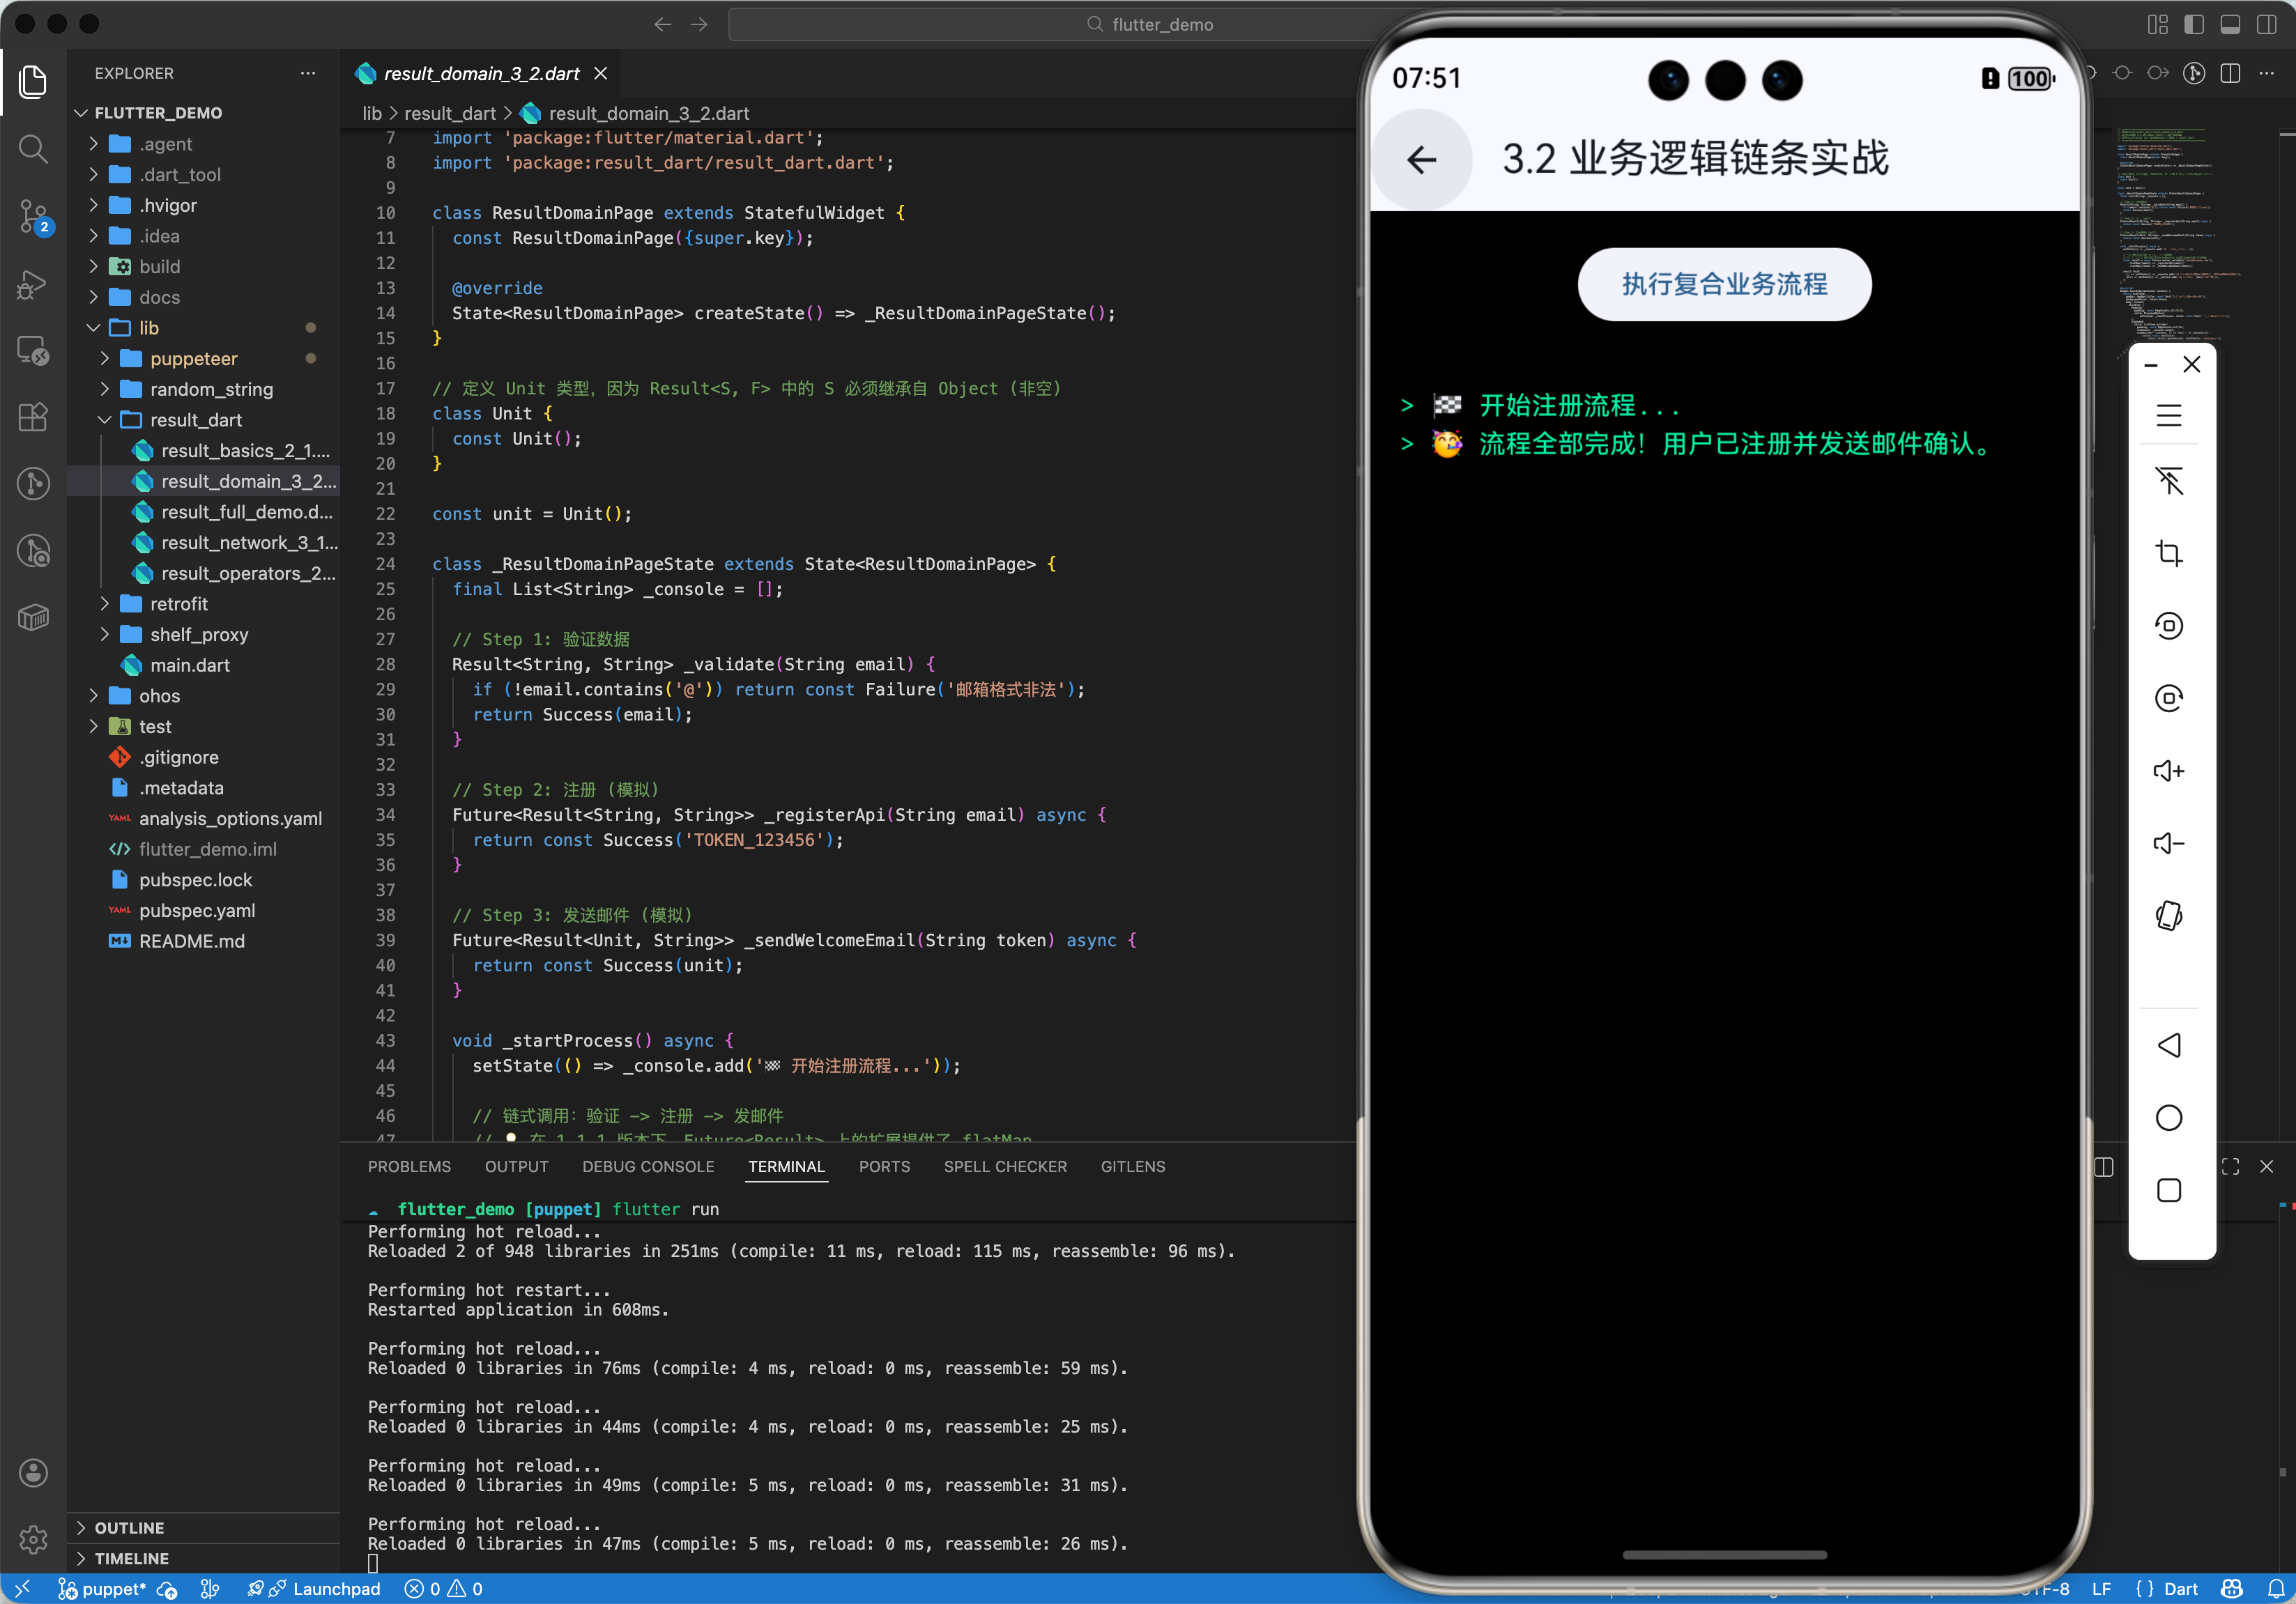This screenshot has height=1604, width=2296.
Task: Toggle primary side bar layout icon
Action: point(2194,24)
